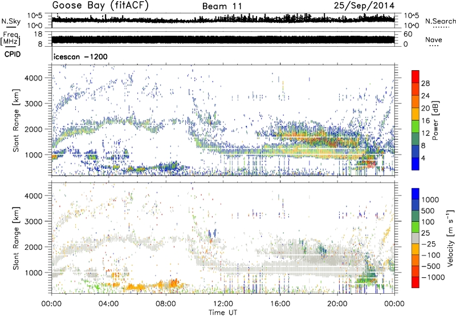Click the '3000' tick in the velocity panel
Image resolution: width=456 pixels, height=316 pixels.
pyautogui.click(x=33, y=221)
